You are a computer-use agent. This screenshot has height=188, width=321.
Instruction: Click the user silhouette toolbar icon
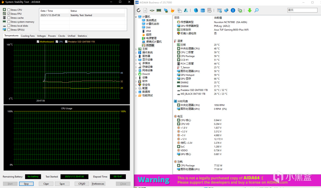coord(186,10)
